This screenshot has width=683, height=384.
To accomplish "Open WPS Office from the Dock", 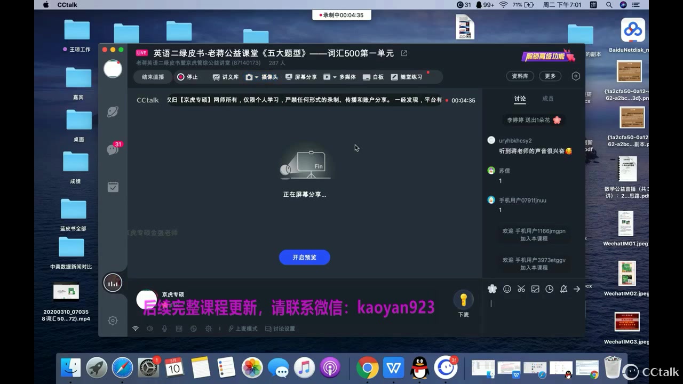I will [394, 367].
